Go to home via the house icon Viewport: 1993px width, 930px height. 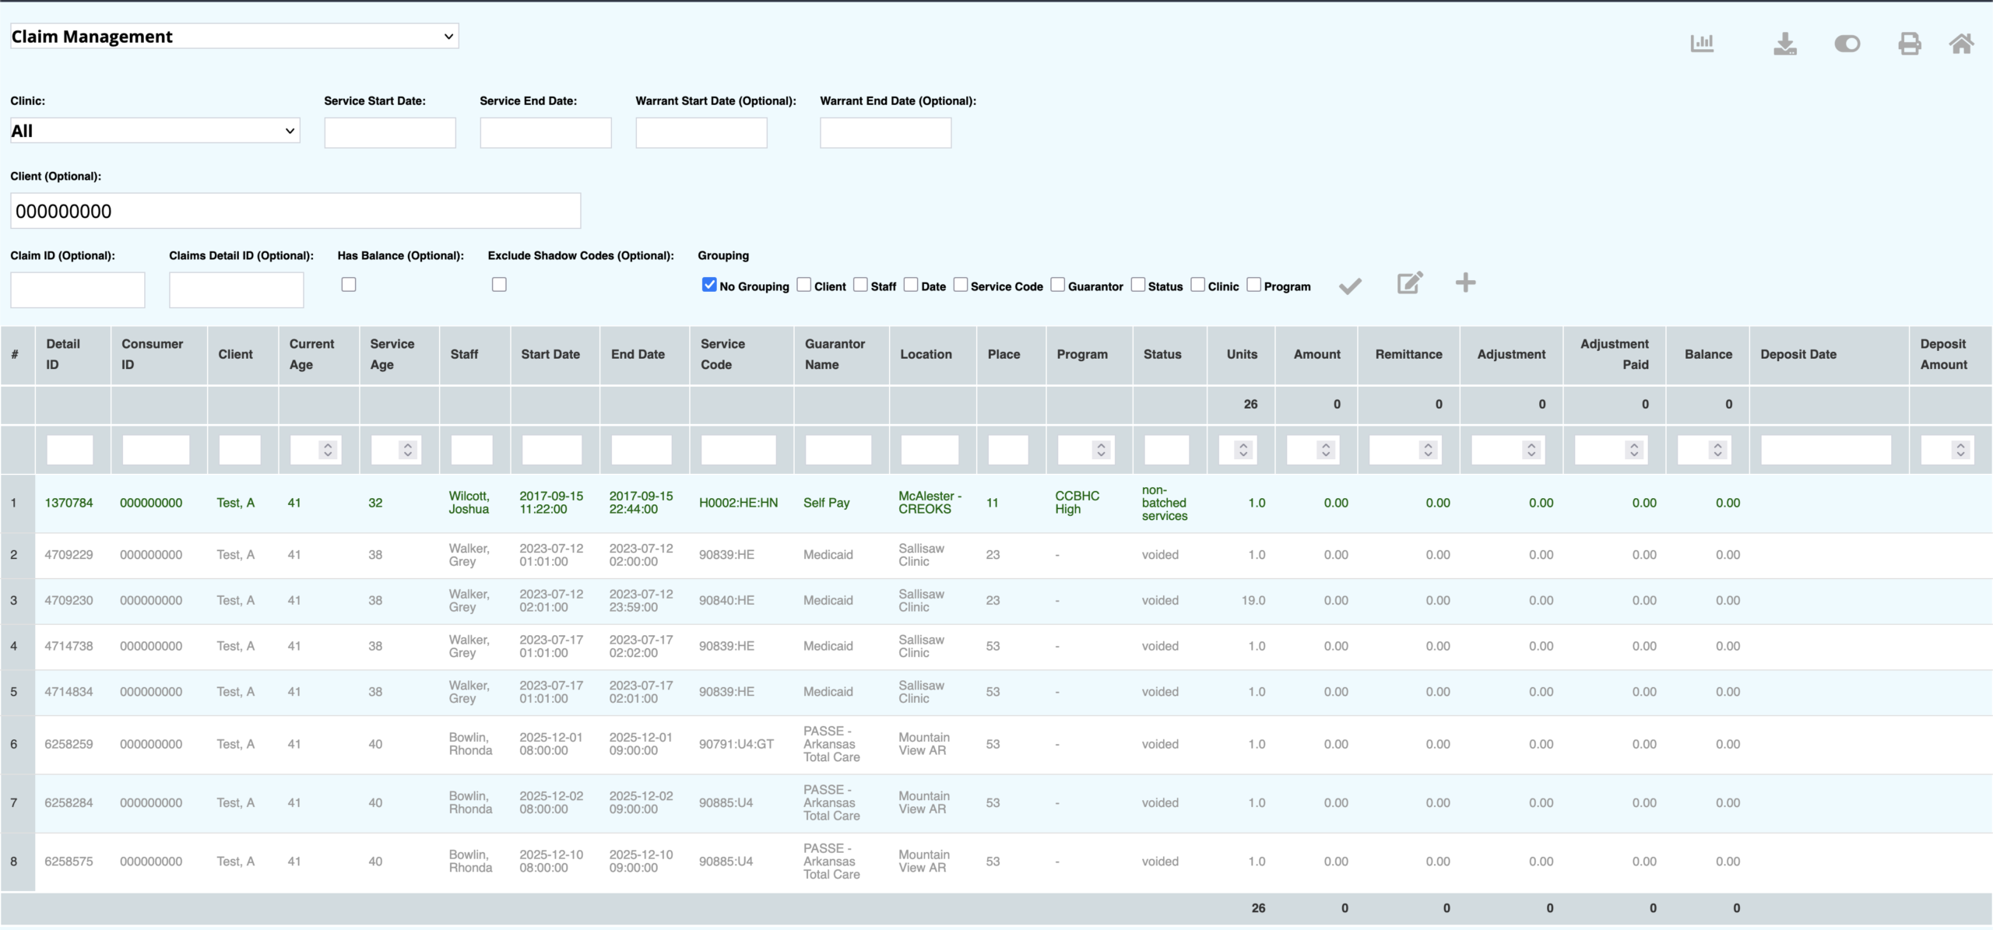[1962, 44]
